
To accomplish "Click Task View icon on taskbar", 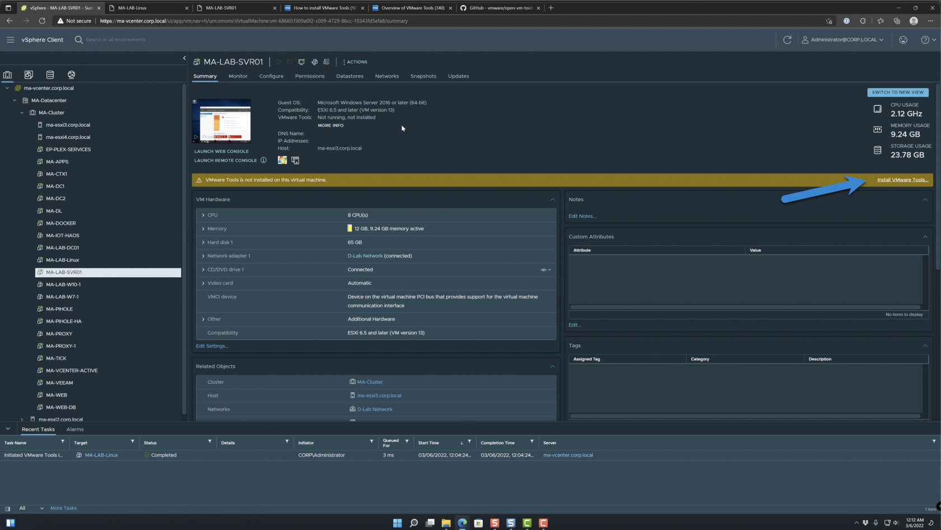I will tap(430, 523).
